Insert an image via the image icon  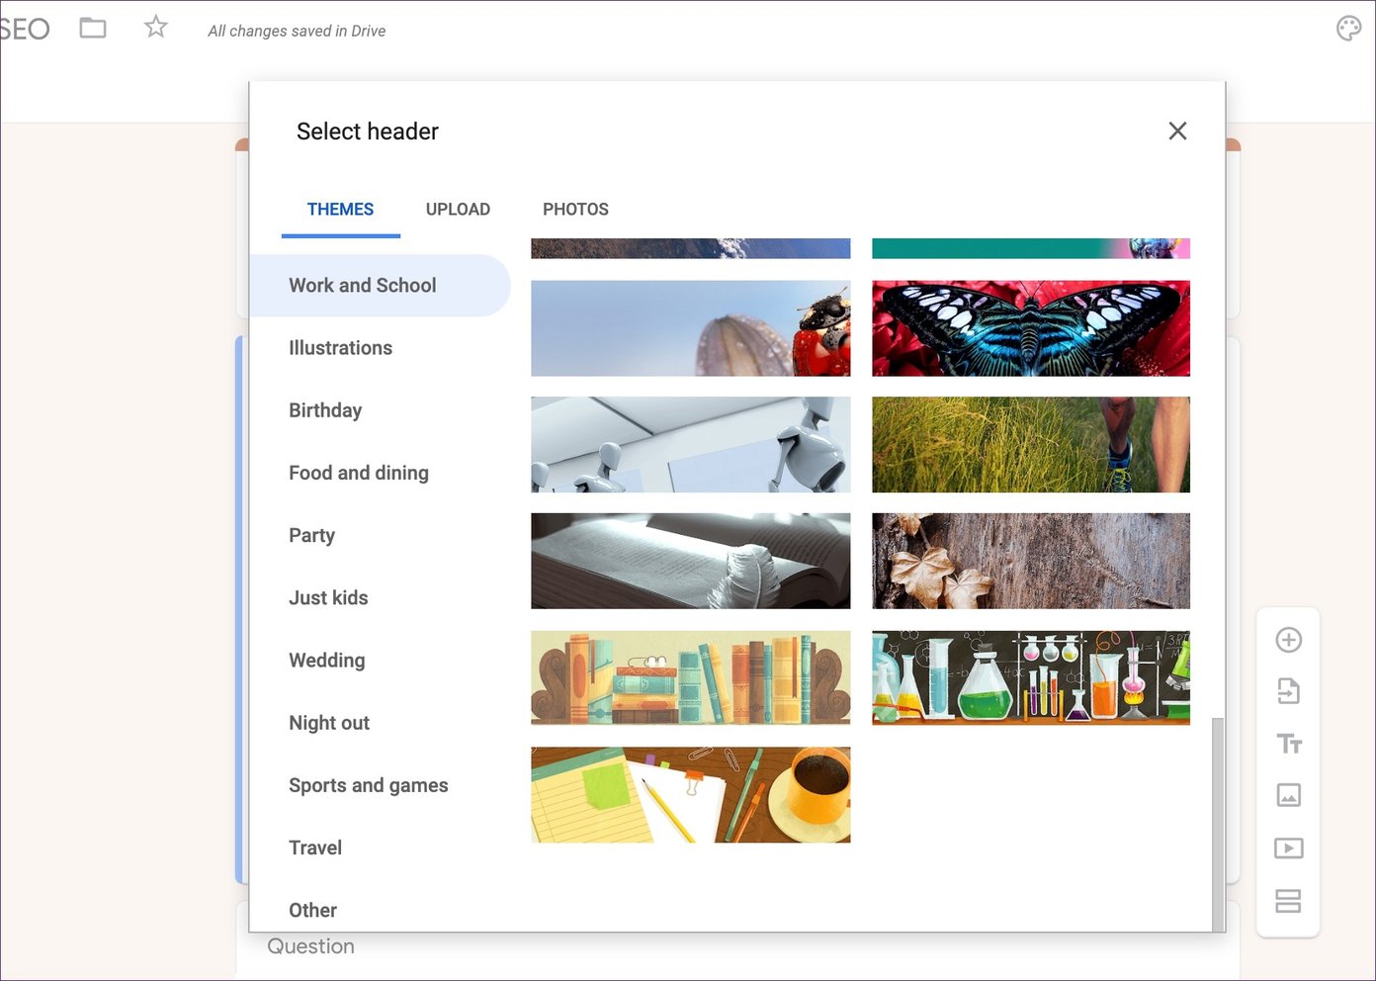point(1288,795)
